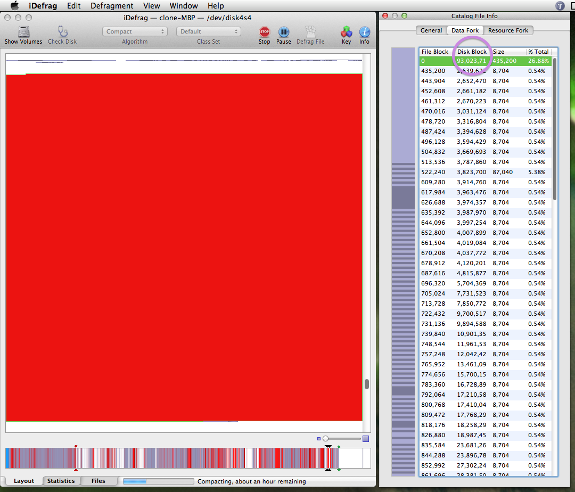Click the black marker above the overview strip
The height and width of the screenshot is (492, 575).
pos(328,447)
